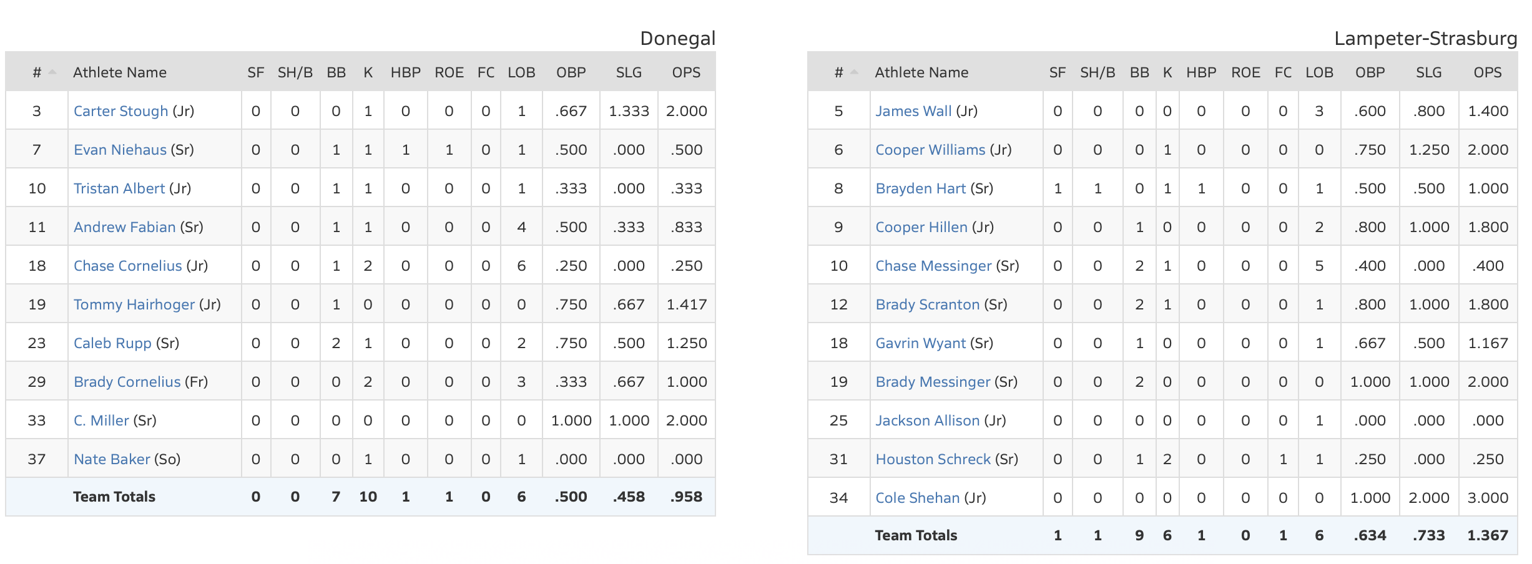
Task: Open James Wall's athlete page
Action: point(913,111)
